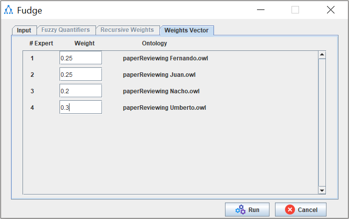Image resolution: width=349 pixels, height=219 pixels.
Task: Click the paperReviewing Nacho.owl ontology text
Action: pos(161,91)
